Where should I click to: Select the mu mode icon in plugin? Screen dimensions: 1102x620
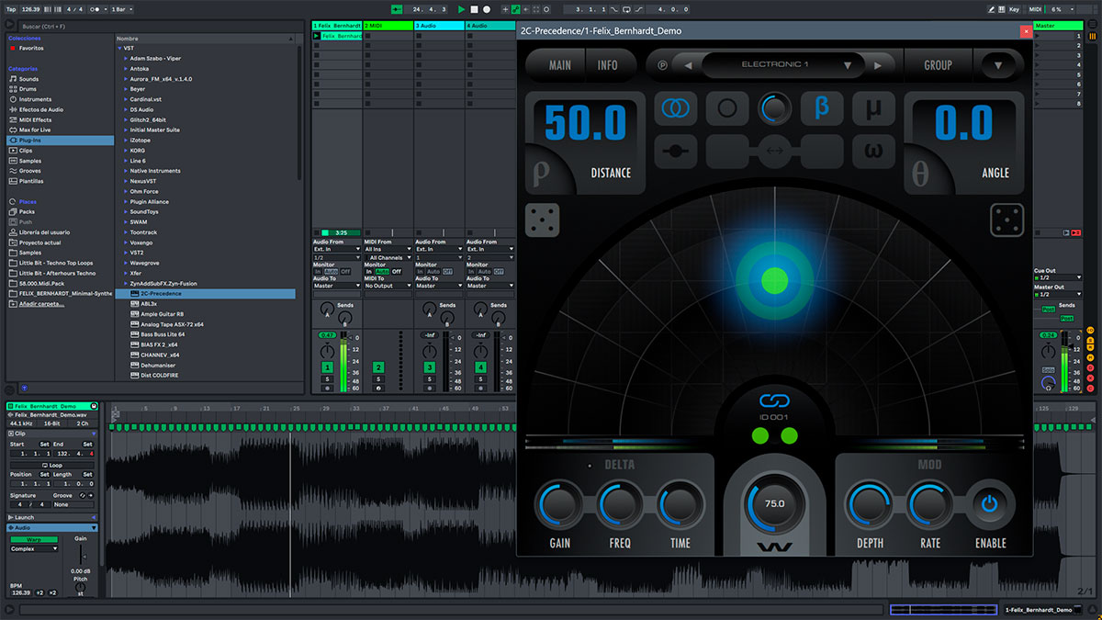873,108
